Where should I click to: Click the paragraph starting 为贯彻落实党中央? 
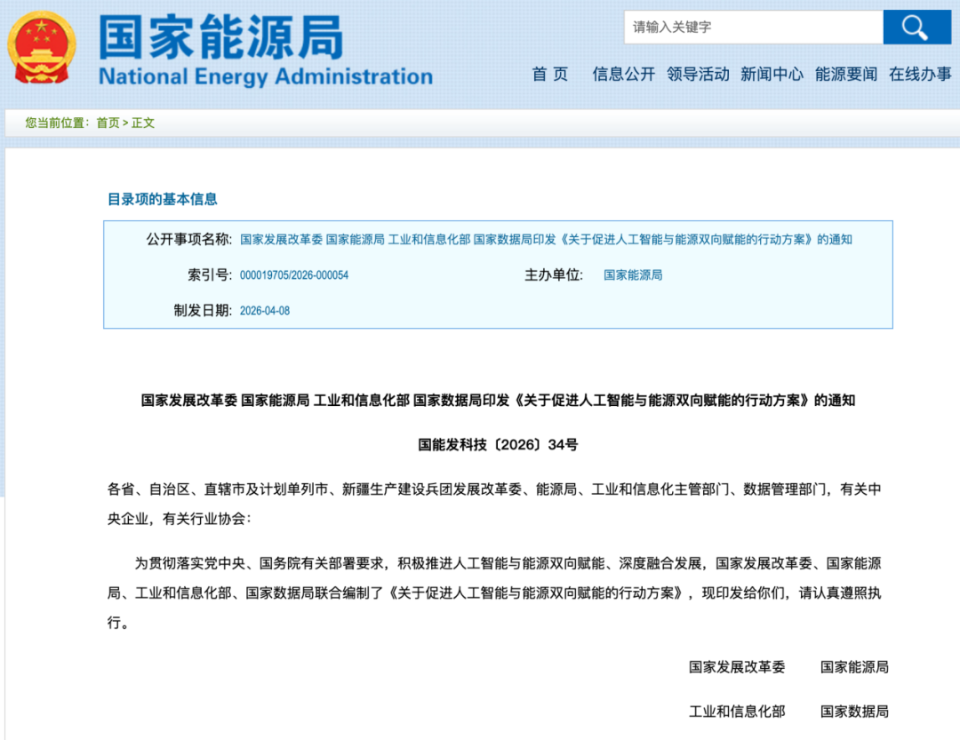pyautogui.click(x=494, y=593)
